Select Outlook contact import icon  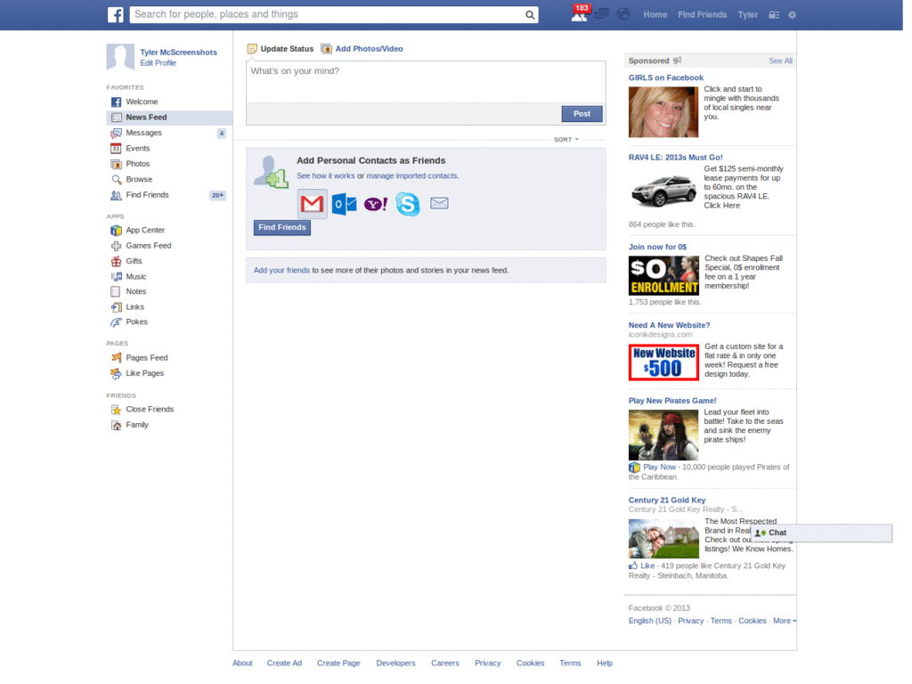[x=345, y=204]
